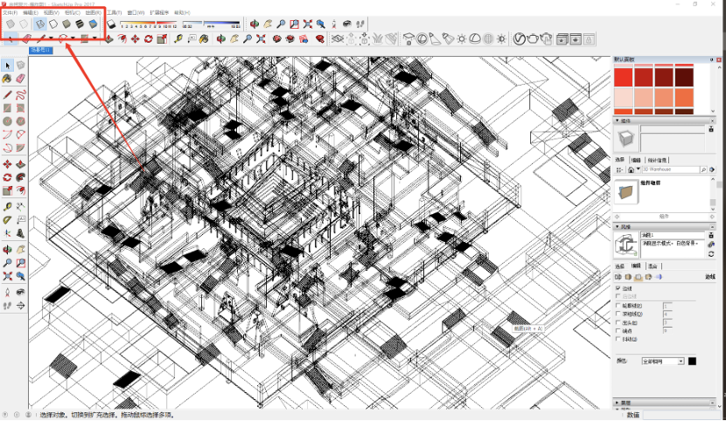Enable the 端点 (Endpoints) checkbox

tap(618, 330)
